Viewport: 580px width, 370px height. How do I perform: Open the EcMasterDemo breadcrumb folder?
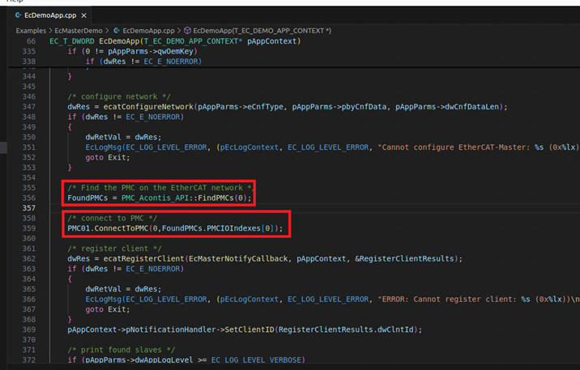coord(79,30)
